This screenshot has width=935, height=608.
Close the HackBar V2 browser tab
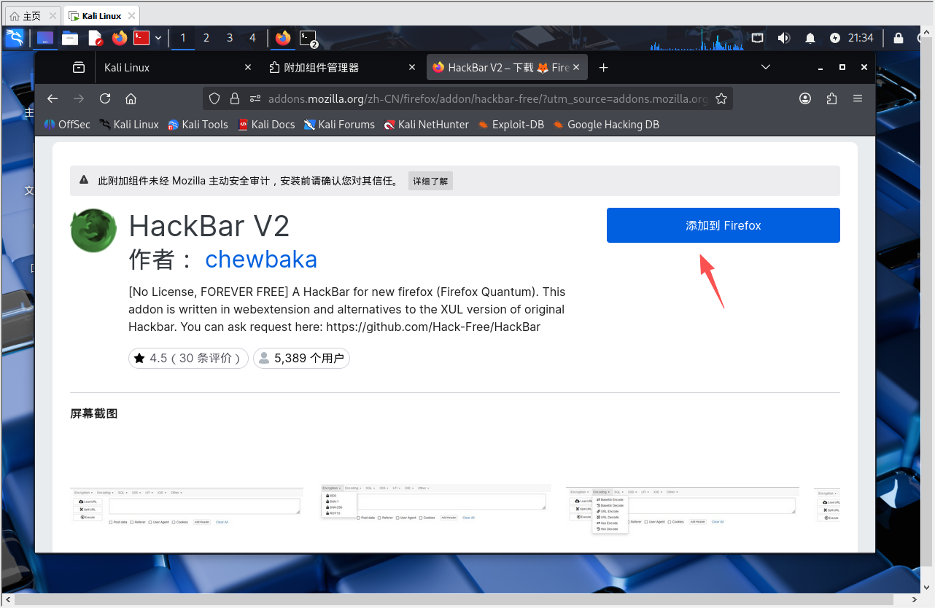pyautogui.click(x=577, y=67)
